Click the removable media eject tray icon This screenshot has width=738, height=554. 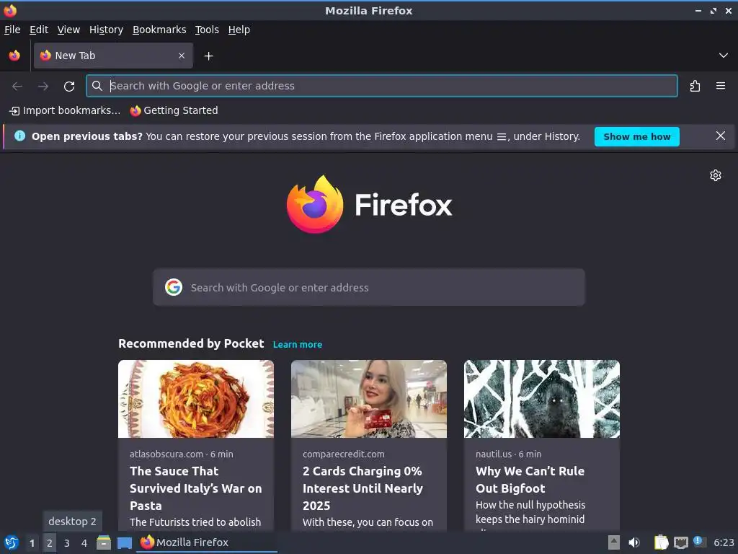coord(613,542)
